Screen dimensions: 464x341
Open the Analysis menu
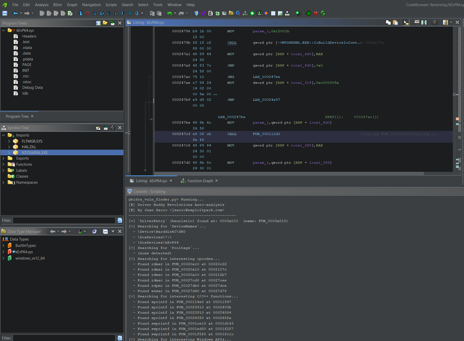pyautogui.click(x=42, y=5)
